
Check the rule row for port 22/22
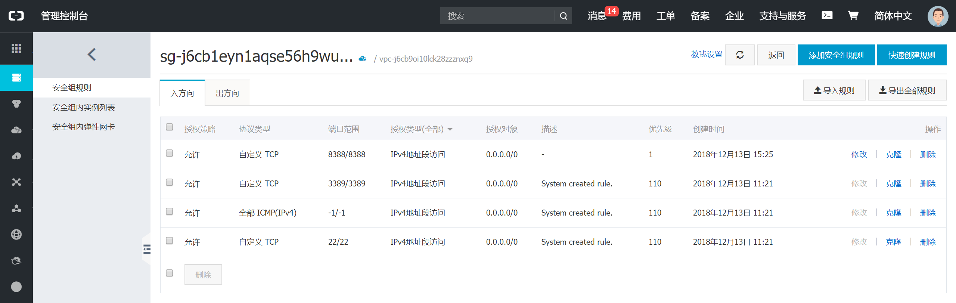[x=170, y=241]
